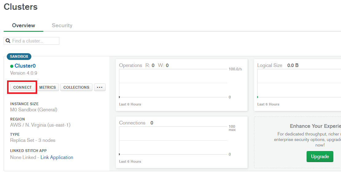The image size is (341, 174).
Task: Open the Cluster0 name link
Action: pos(25,66)
